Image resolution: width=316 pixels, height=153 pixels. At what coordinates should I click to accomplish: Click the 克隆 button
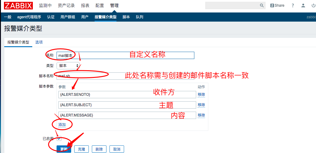[x=82, y=149]
